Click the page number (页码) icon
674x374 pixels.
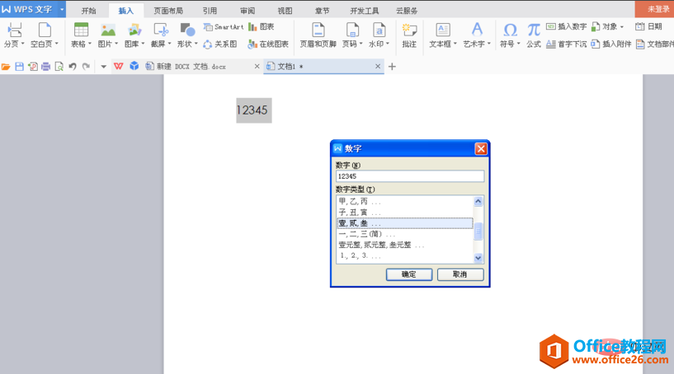tap(352, 30)
